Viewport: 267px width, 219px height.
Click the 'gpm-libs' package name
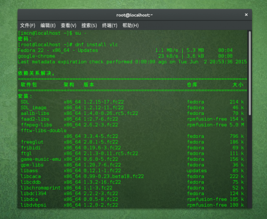32,165
